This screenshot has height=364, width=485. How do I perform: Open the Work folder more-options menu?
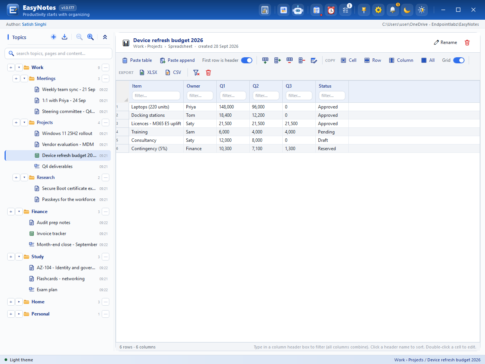(x=106, y=67)
